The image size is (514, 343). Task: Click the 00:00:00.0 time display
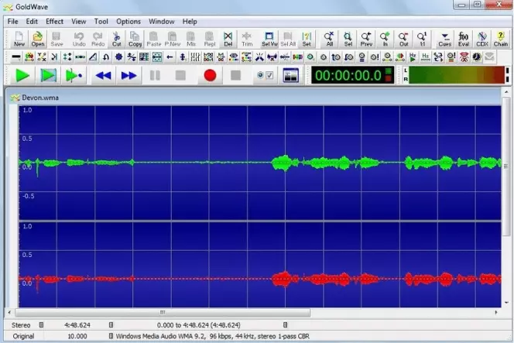click(353, 75)
